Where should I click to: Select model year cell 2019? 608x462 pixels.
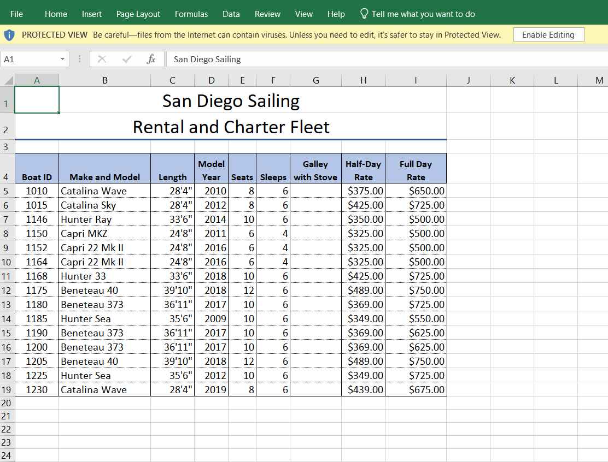point(212,389)
